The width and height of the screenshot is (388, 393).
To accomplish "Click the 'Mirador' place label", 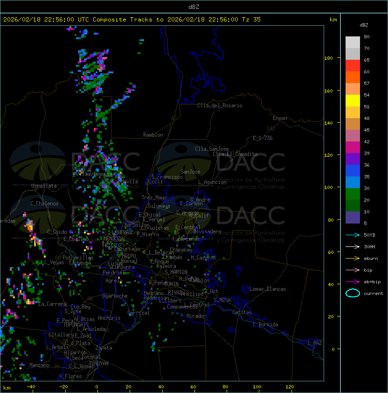I will click(196, 316).
